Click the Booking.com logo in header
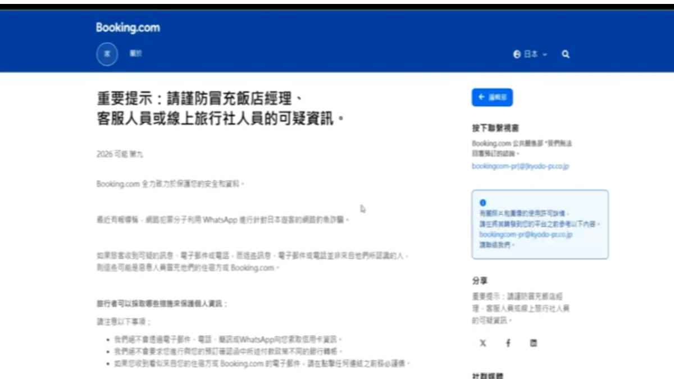This screenshot has height=379, width=674. coord(128,28)
